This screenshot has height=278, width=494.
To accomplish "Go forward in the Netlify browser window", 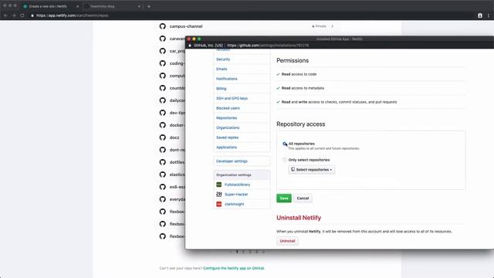I will [x=14, y=15].
